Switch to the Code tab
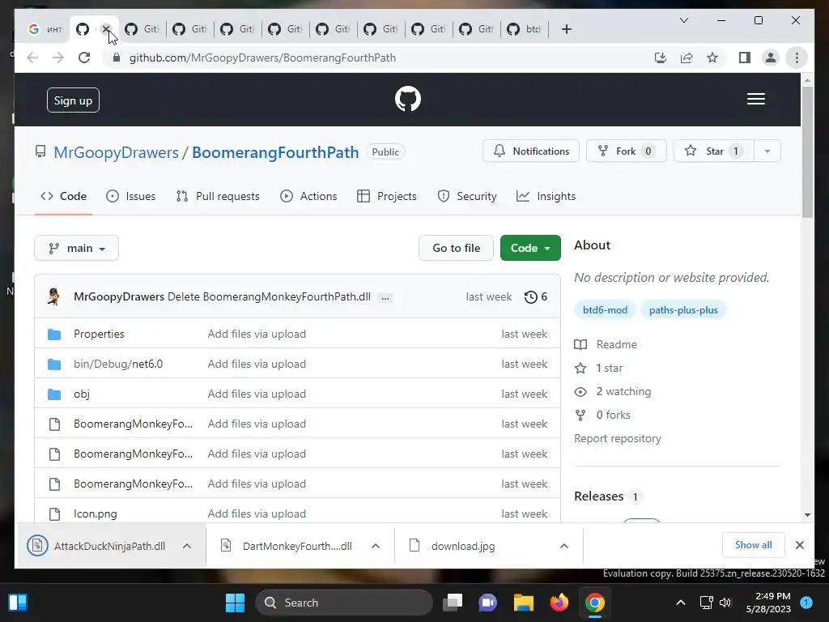Screen dimensions: 829x622 click(x=63, y=196)
